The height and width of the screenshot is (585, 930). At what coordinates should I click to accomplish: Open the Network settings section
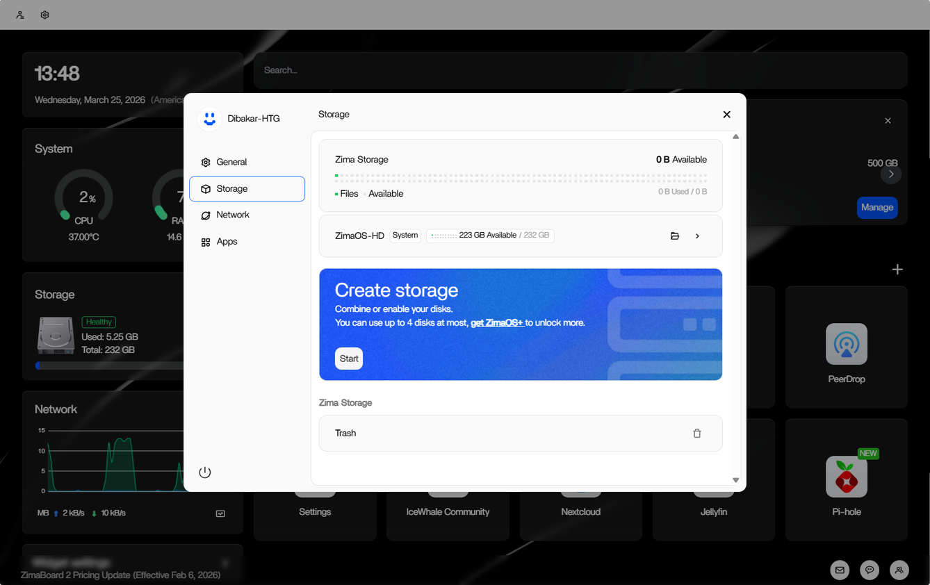tap(247, 215)
